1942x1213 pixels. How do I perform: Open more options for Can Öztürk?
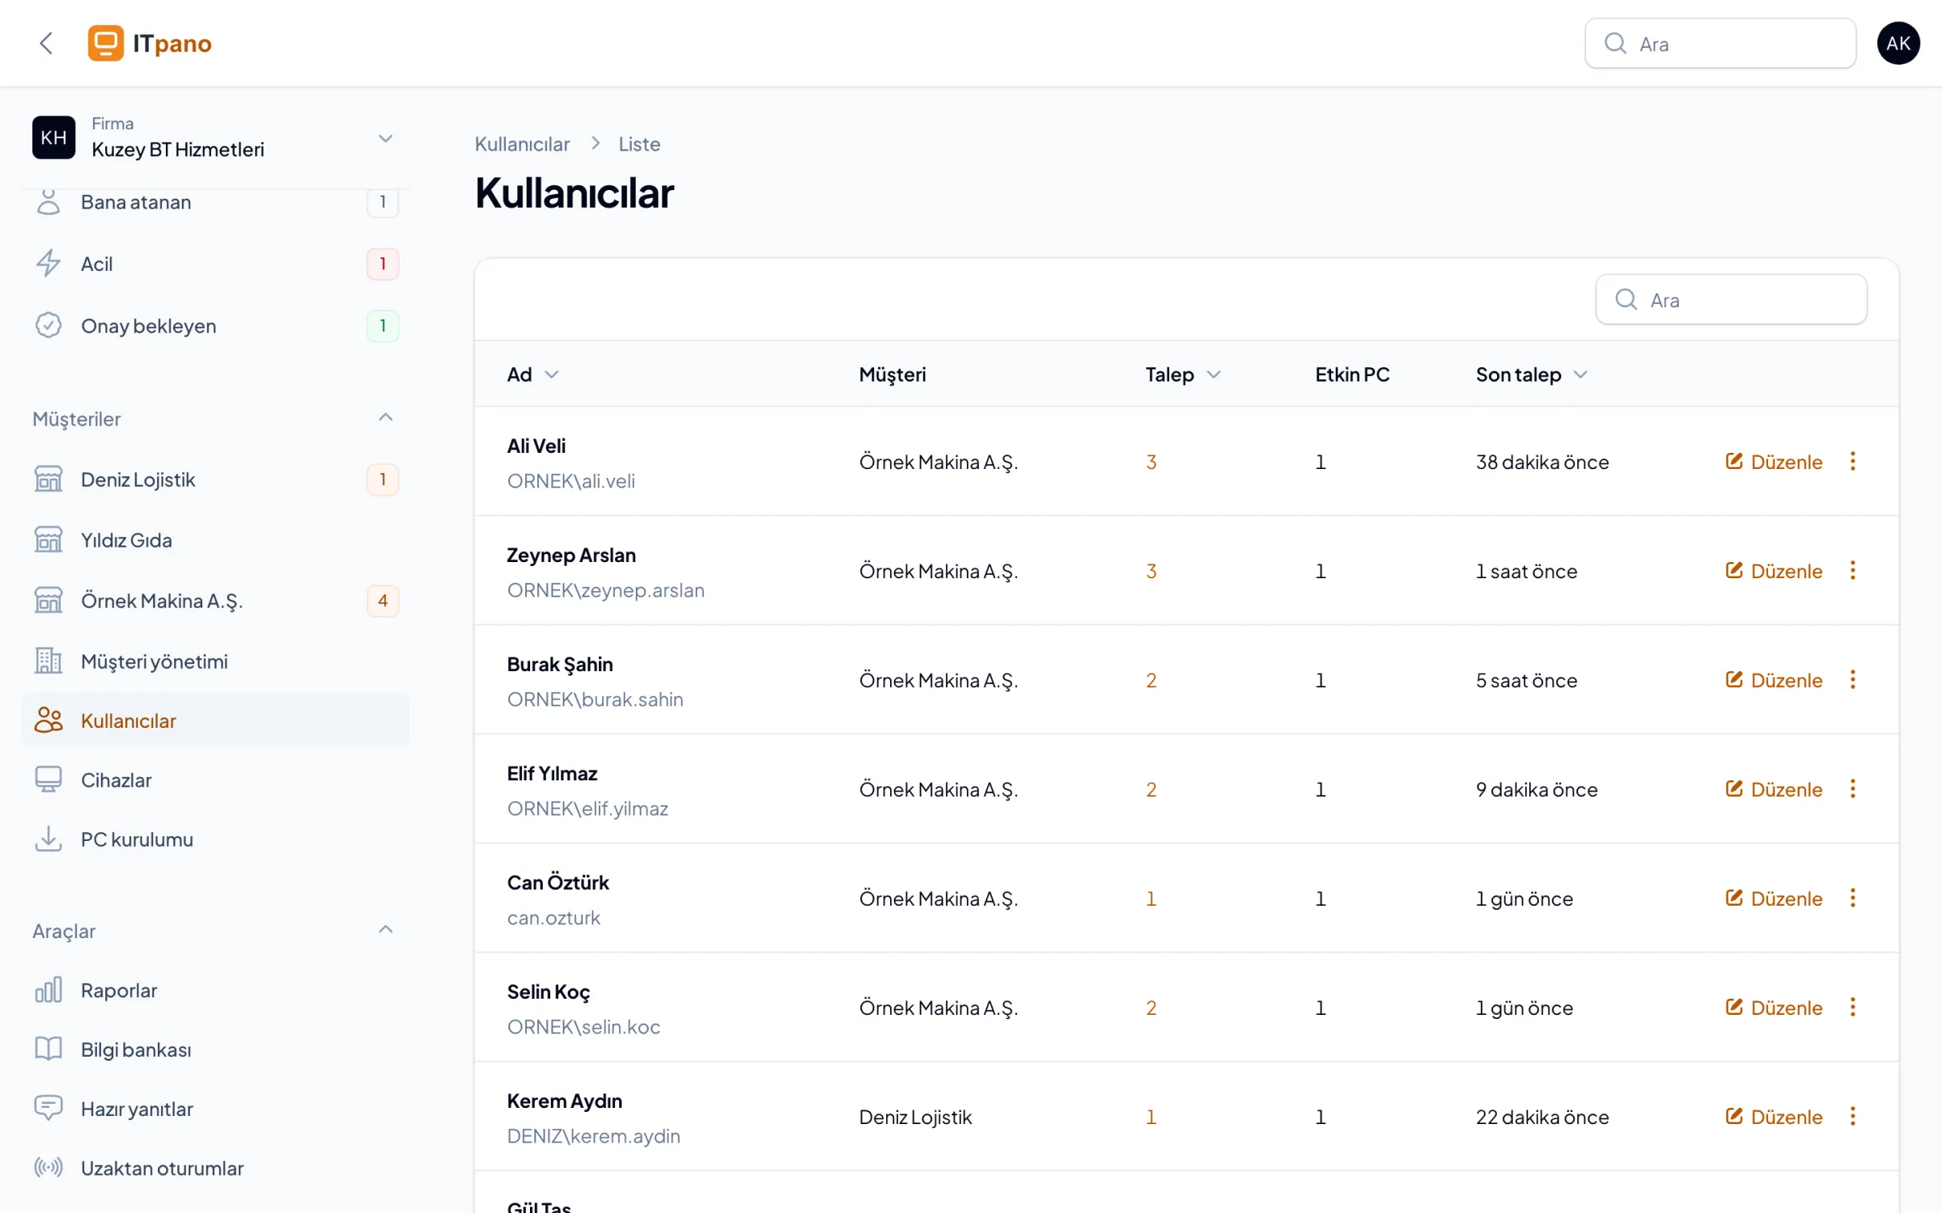(1852, 898)
